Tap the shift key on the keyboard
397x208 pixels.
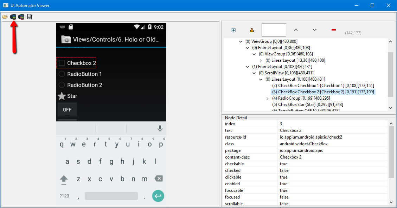click(64, 180)
